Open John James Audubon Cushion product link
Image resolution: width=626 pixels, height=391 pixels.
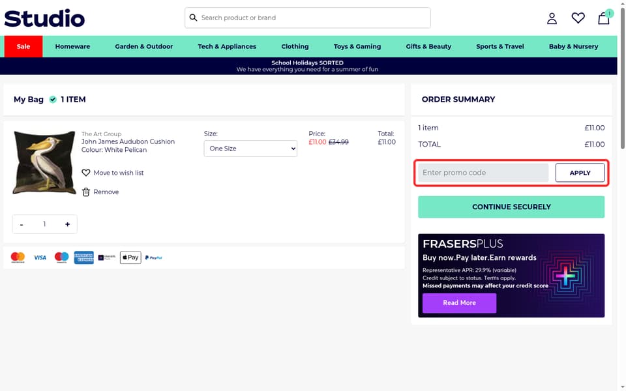128,141
